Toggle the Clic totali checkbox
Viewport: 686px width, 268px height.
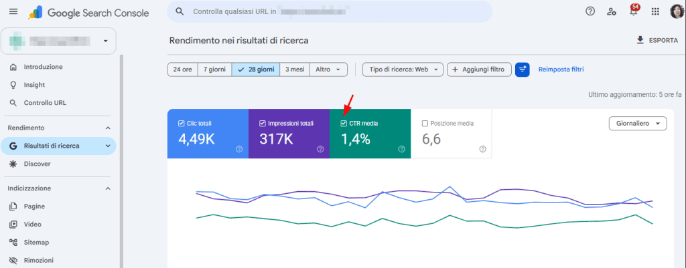181,124
